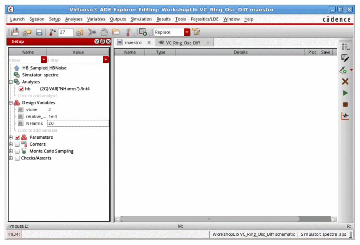Click the Plot column header
Screen dimensions: 360x245
tap(312, 52)
